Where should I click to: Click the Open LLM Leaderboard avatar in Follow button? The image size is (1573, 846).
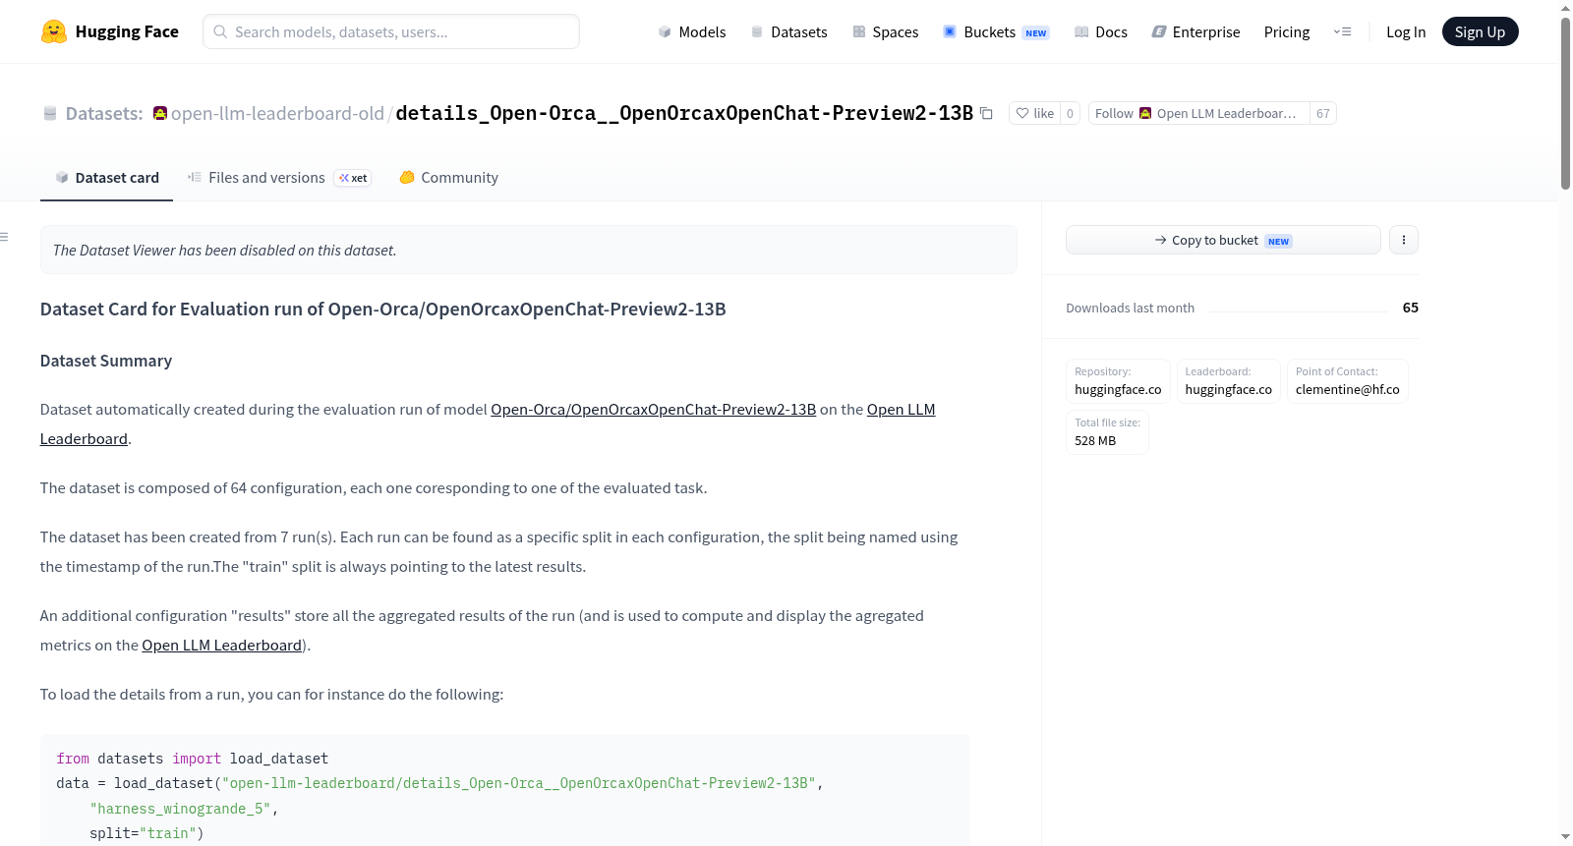coord(1145,113)
